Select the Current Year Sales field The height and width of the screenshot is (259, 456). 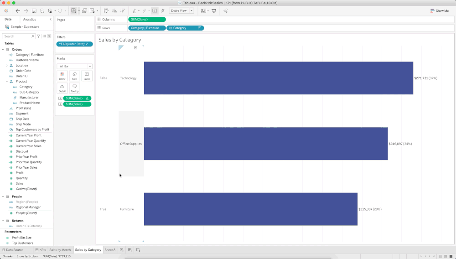28,146
